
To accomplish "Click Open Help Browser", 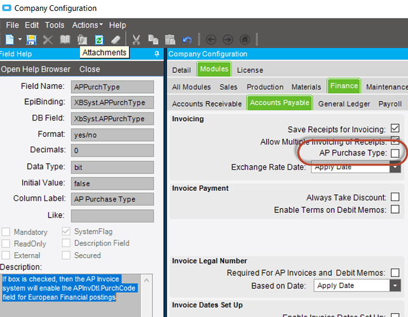I will (36, 70).
